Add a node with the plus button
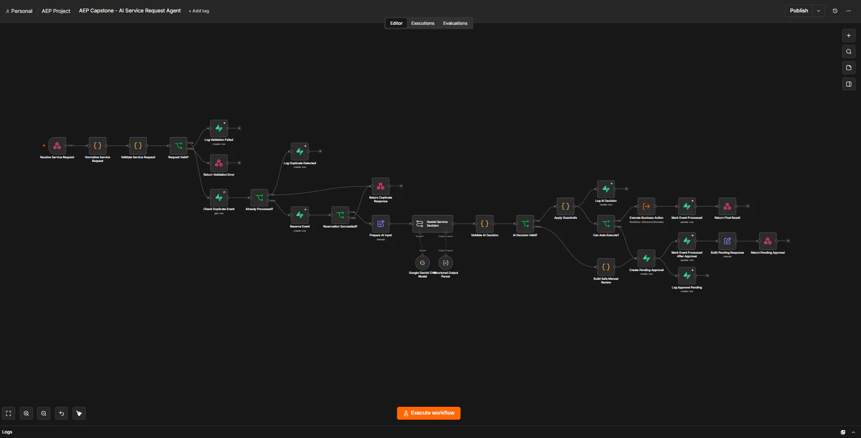Image resolution: width=861 pixels, height=438 pixels. click(849, 36)
